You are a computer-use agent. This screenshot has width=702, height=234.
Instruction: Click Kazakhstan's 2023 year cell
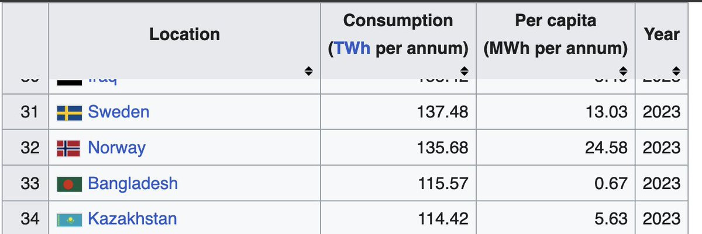(662, 219)
